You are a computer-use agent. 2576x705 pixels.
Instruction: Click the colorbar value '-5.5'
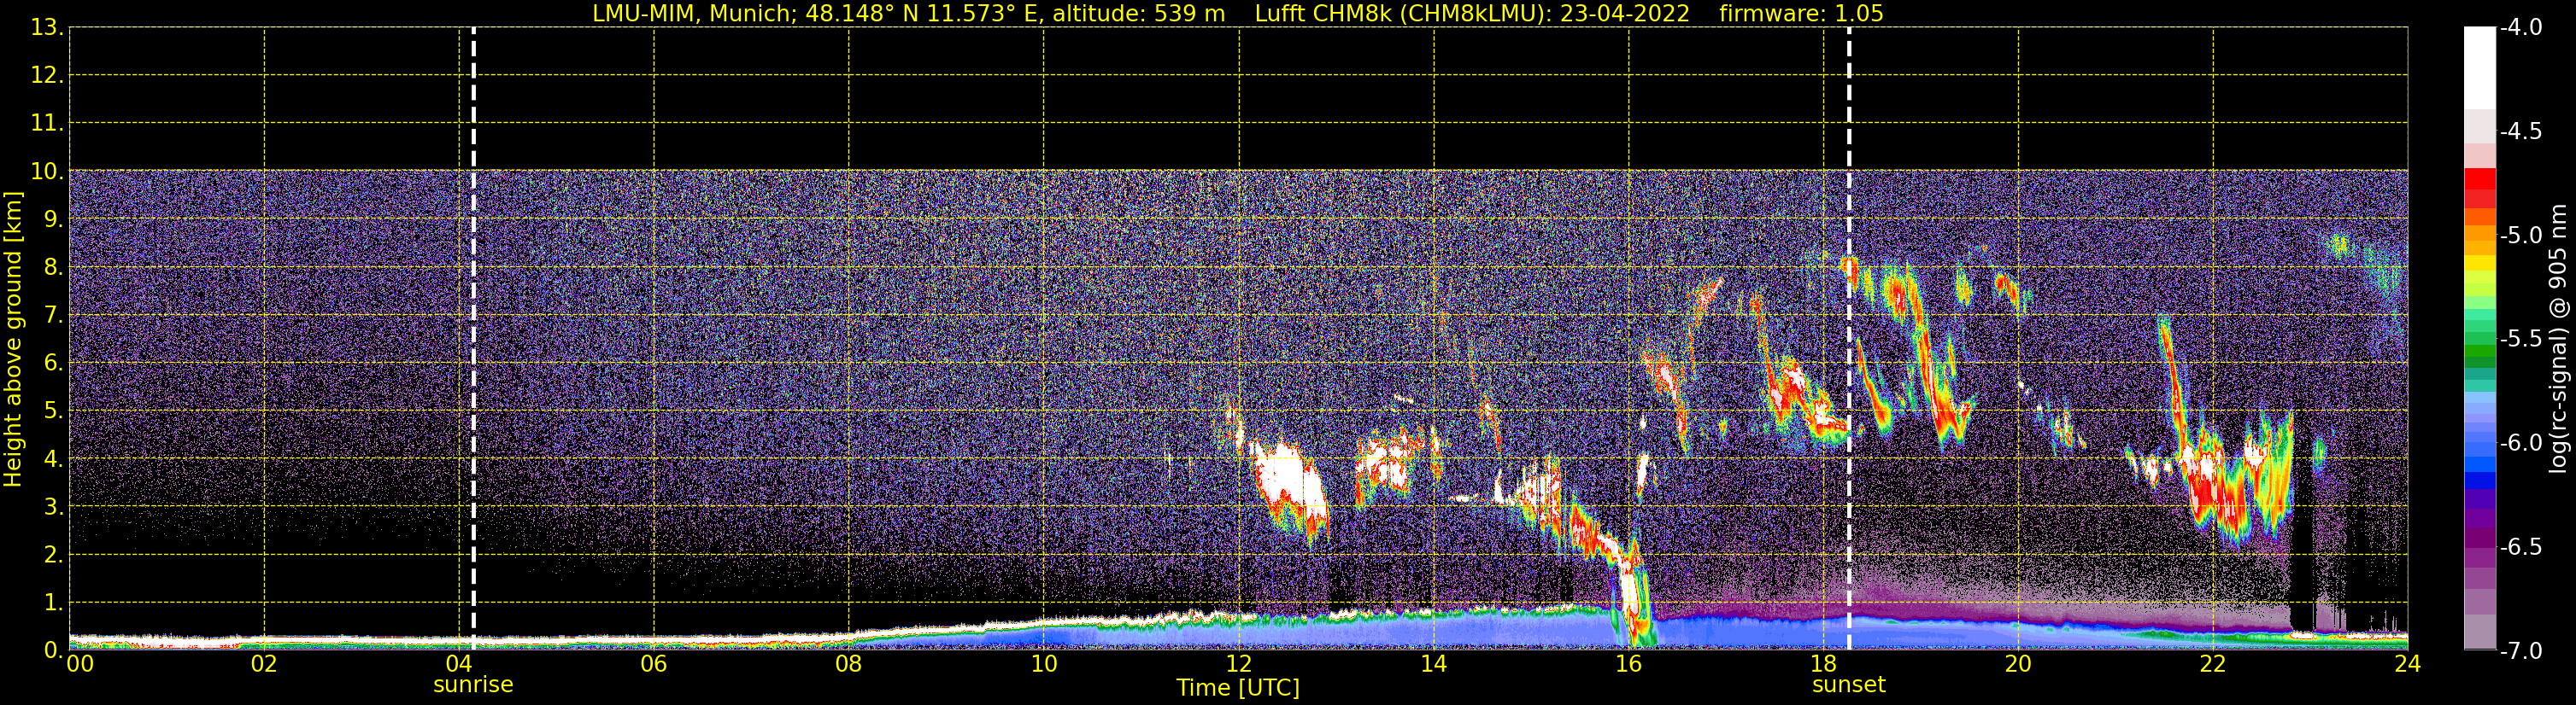click(x=2520, y=339)
